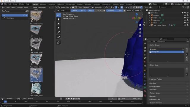Open the Output properties tab
190x107 pixels.
tap(145, 51)
